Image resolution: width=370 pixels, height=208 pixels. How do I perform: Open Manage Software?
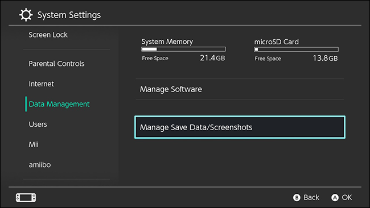tap(240, 89)
